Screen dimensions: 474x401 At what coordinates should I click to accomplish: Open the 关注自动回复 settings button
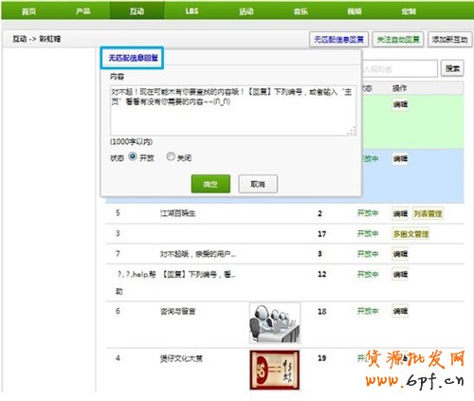click(x=398, y=40)
